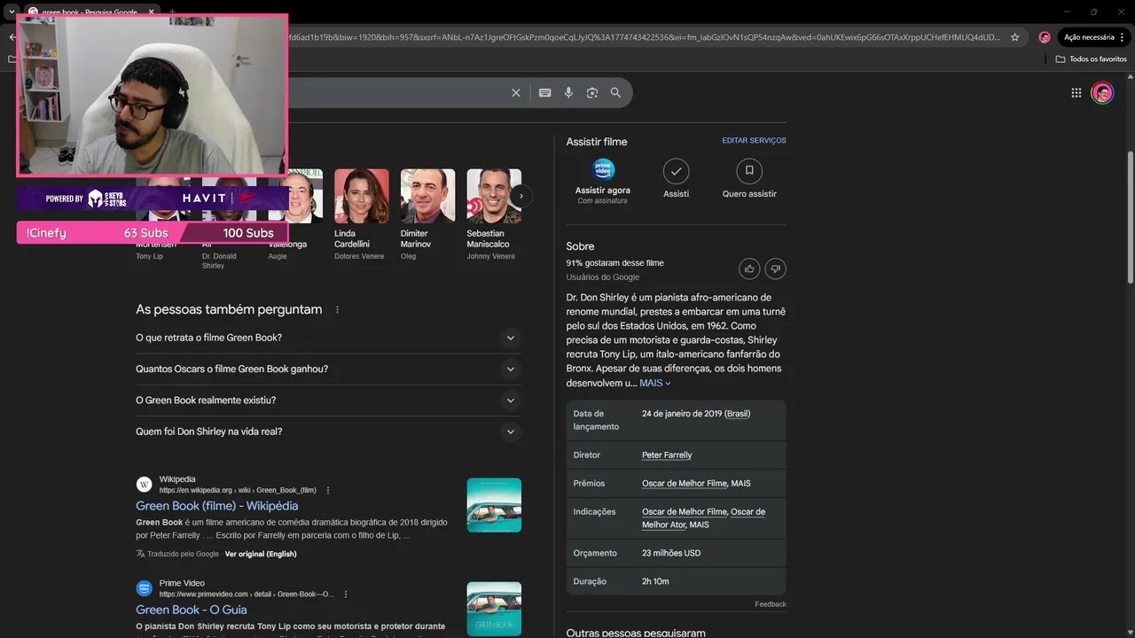The height and width of the screenshot is (638, 1135).
Task: Open 'Editar serviços' link
Action: point(754,141)
